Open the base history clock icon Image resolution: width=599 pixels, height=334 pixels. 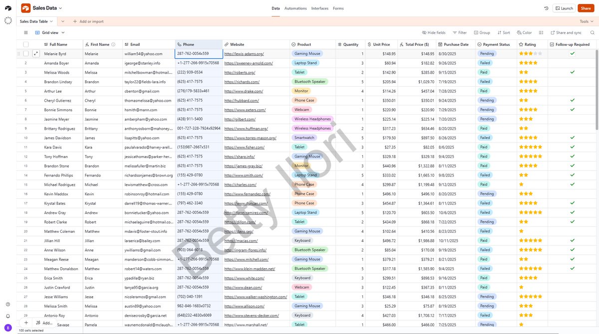pyautogui.click(x=546, y=8)
